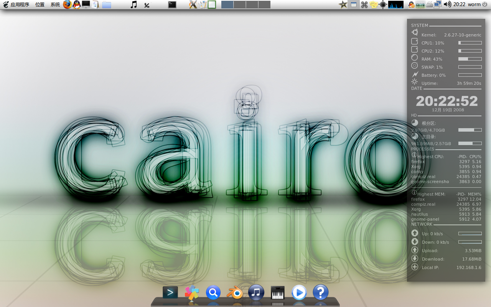
Task: Click the star icon in the panel
Action: [343, 5]
